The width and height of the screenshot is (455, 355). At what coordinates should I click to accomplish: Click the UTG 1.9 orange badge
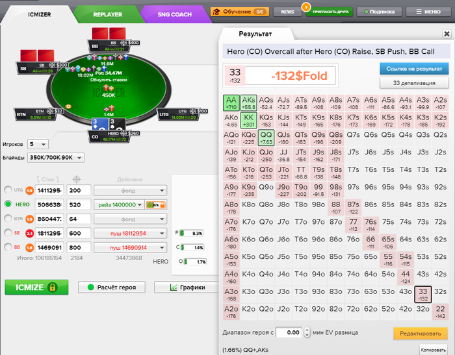[30, 190]
